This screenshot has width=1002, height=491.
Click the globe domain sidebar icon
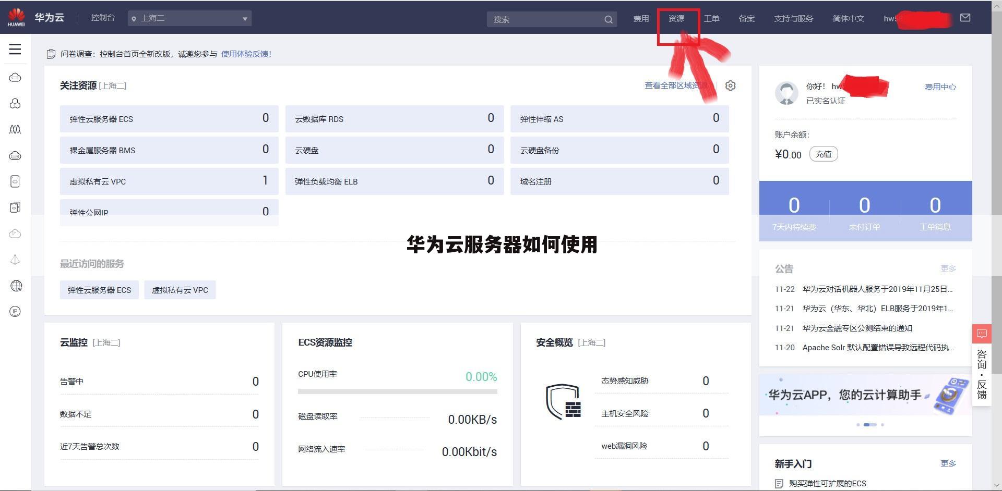point(16,286)
